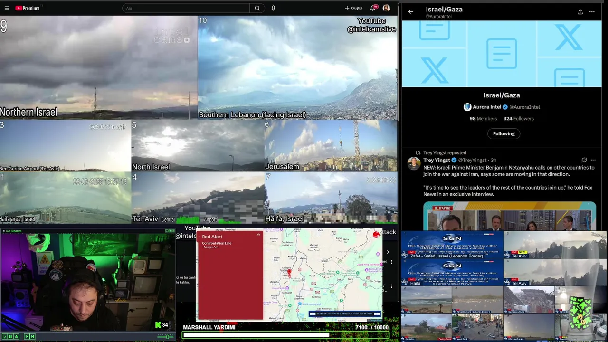Click the Israel/Gaza list banner image
This screenshot has width=608, height=342.
502,54
